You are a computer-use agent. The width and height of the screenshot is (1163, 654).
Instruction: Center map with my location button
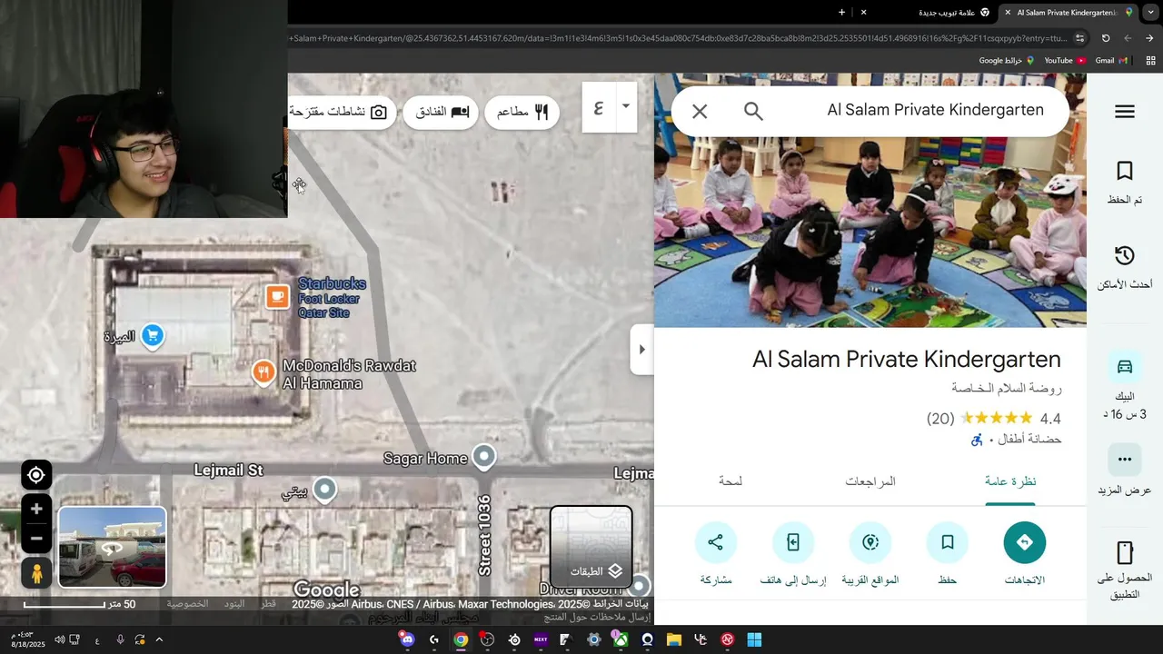36,475
